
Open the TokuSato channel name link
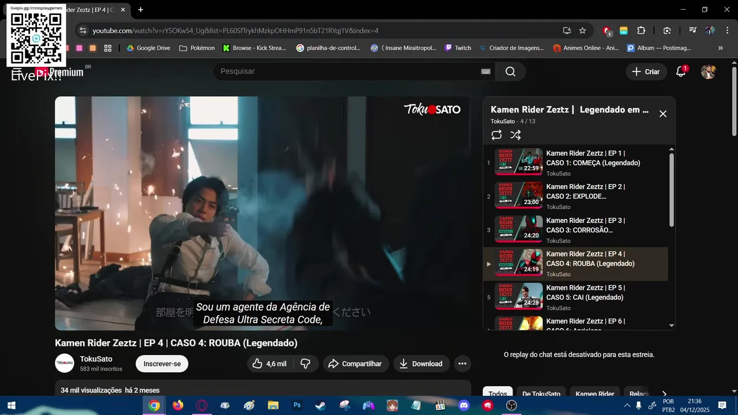pos(96,359)
